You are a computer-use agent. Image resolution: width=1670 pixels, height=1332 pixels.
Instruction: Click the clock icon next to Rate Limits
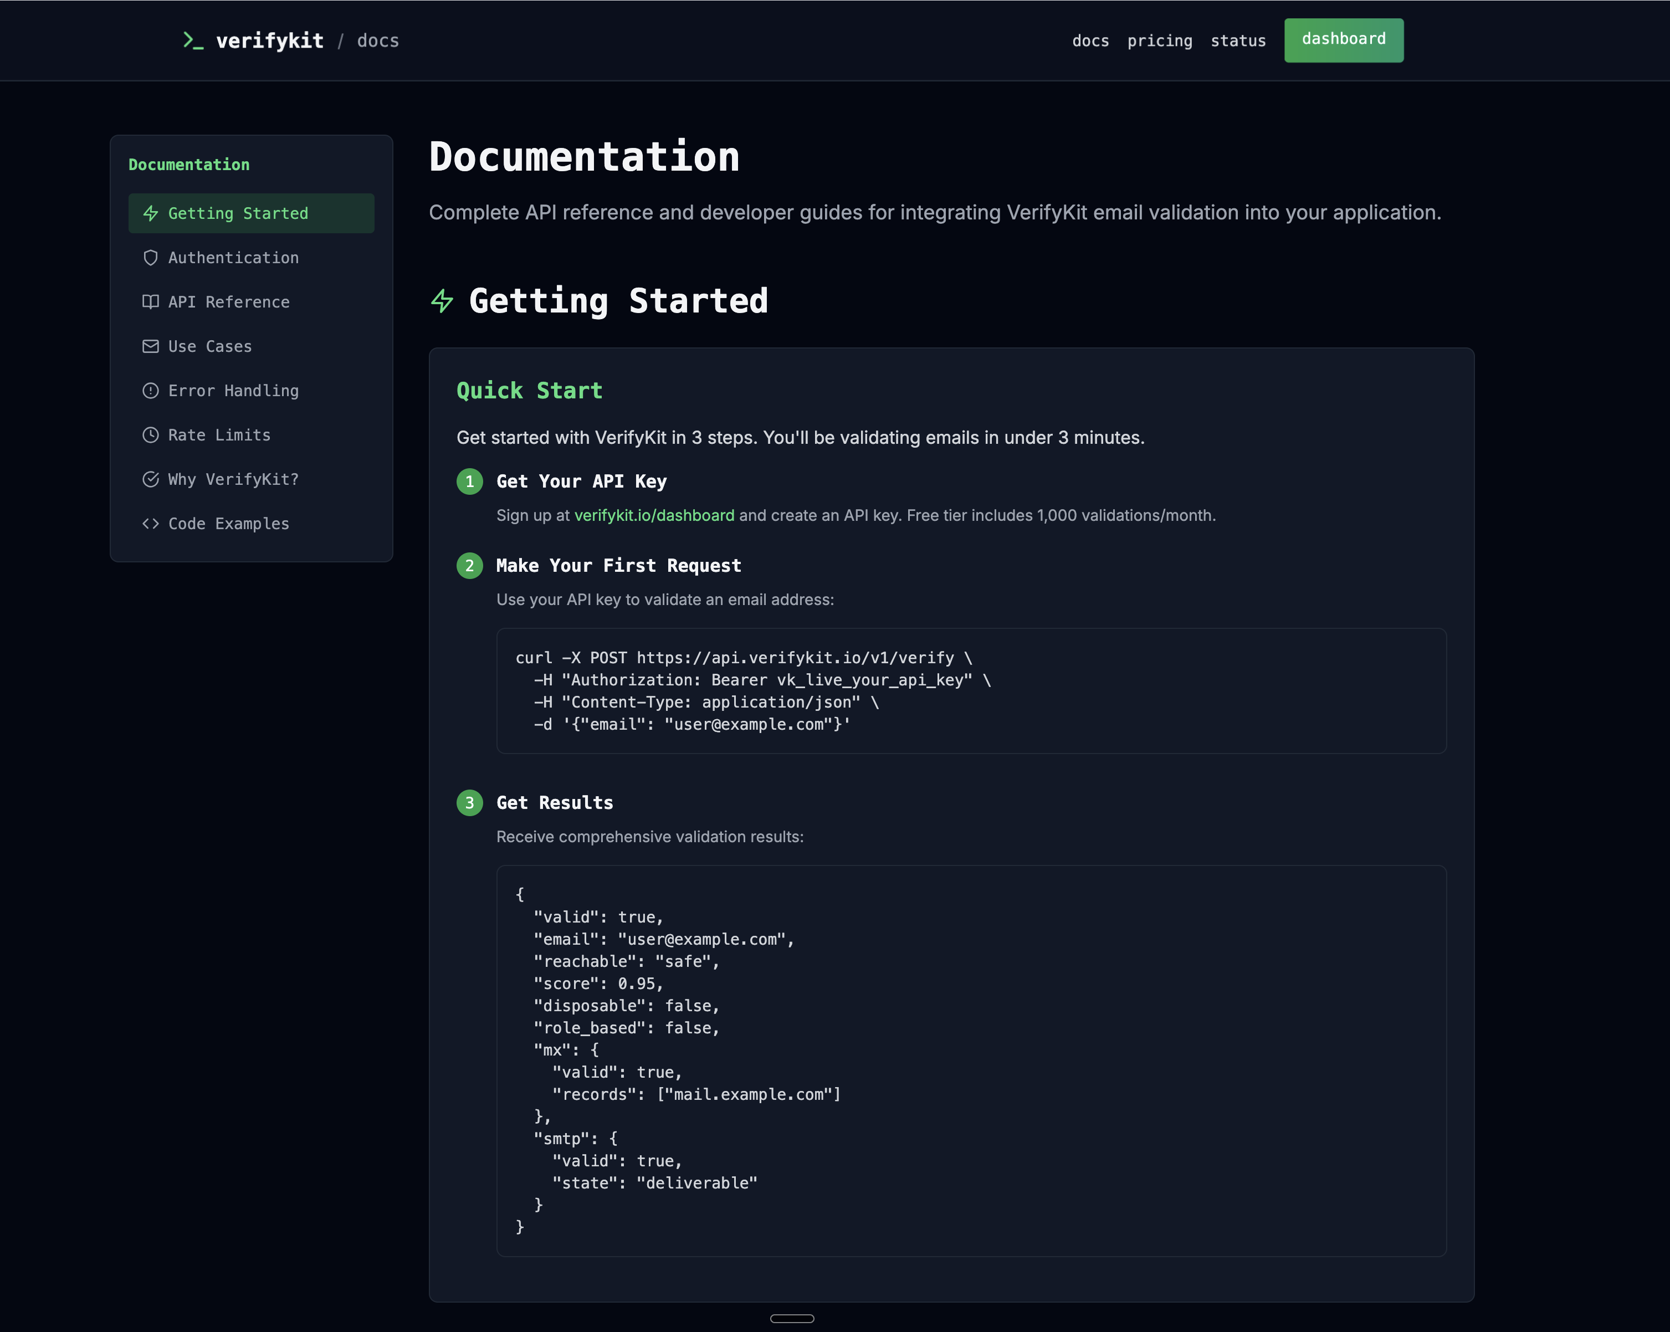(x=150, y=434)
